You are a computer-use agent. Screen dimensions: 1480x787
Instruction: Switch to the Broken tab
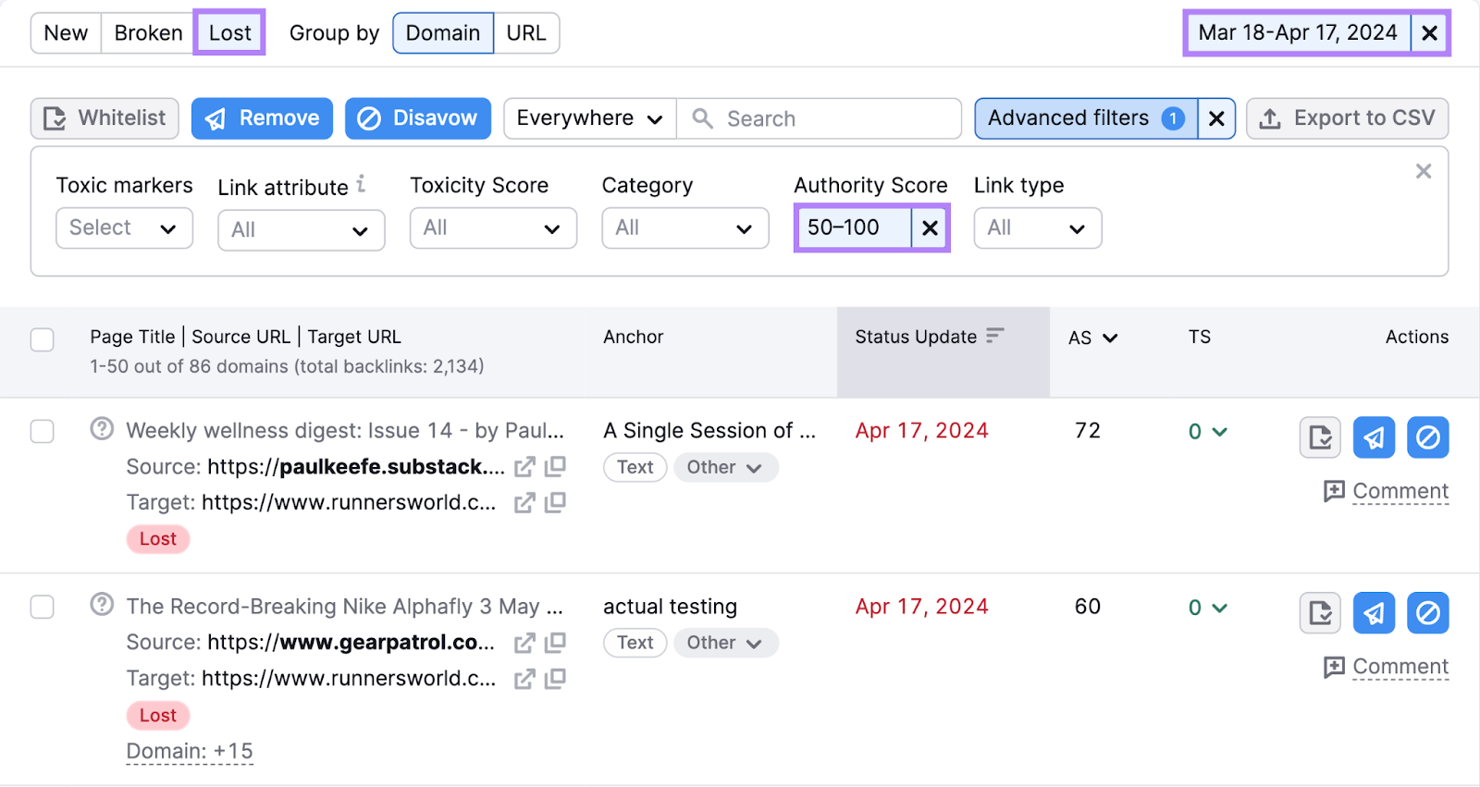click(148, 33)
